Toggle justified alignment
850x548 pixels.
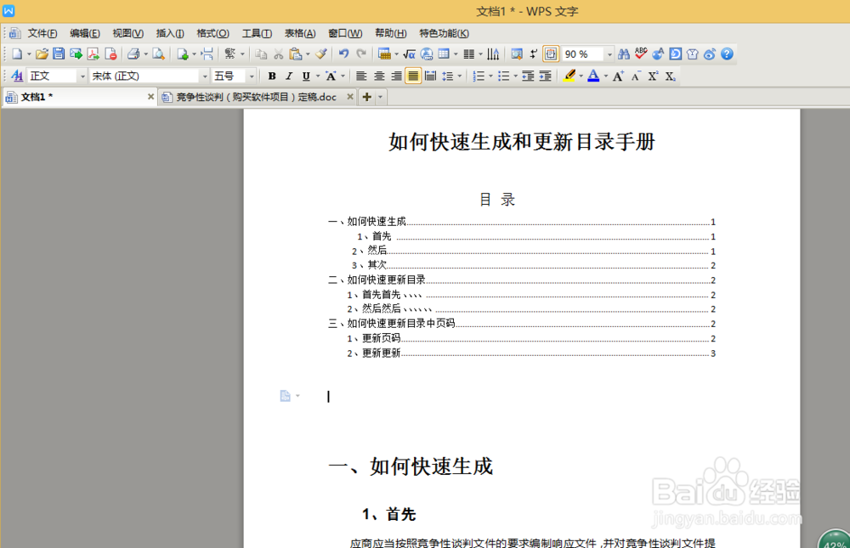coord(413,76)
